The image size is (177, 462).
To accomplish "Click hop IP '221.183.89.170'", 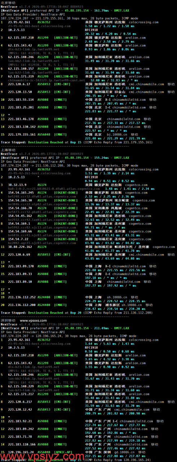I will click(x=21, y=266).
